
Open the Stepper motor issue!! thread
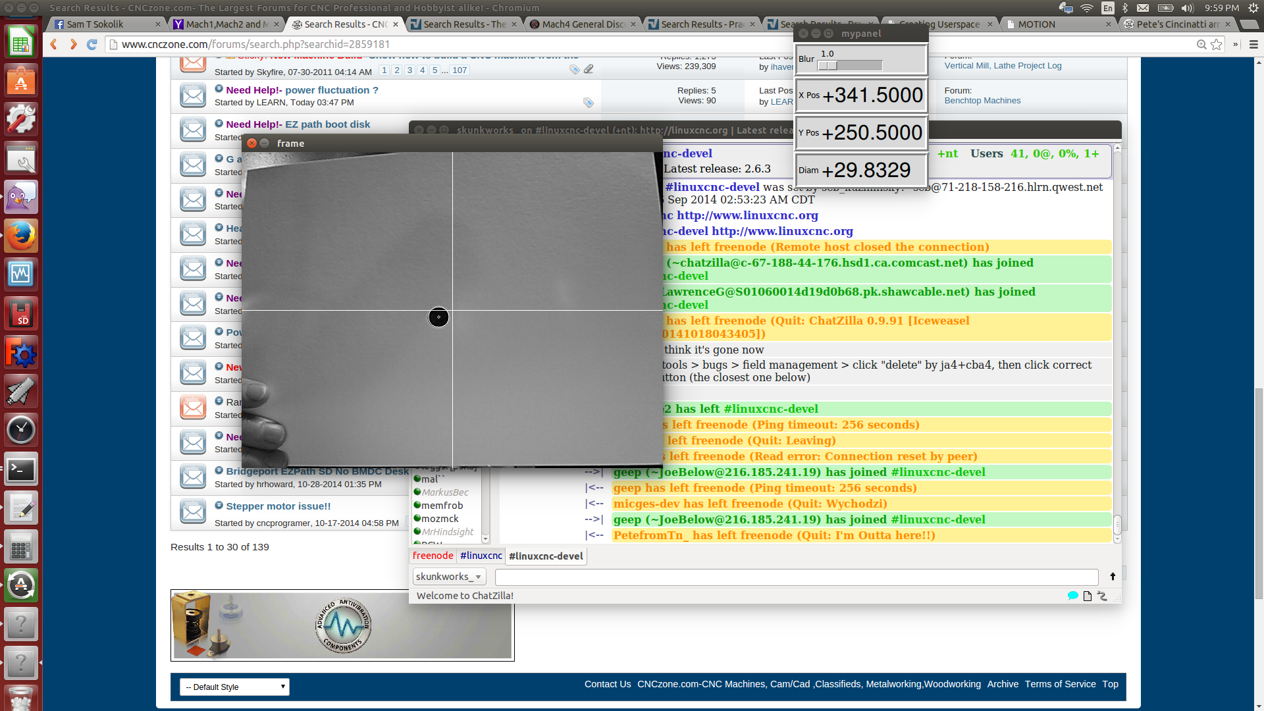(x=278, y=506)
